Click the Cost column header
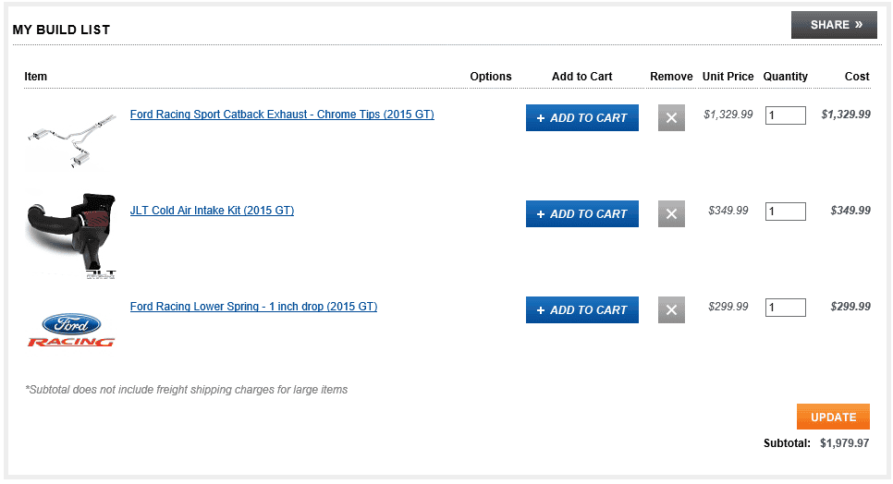 coord(857,77)
